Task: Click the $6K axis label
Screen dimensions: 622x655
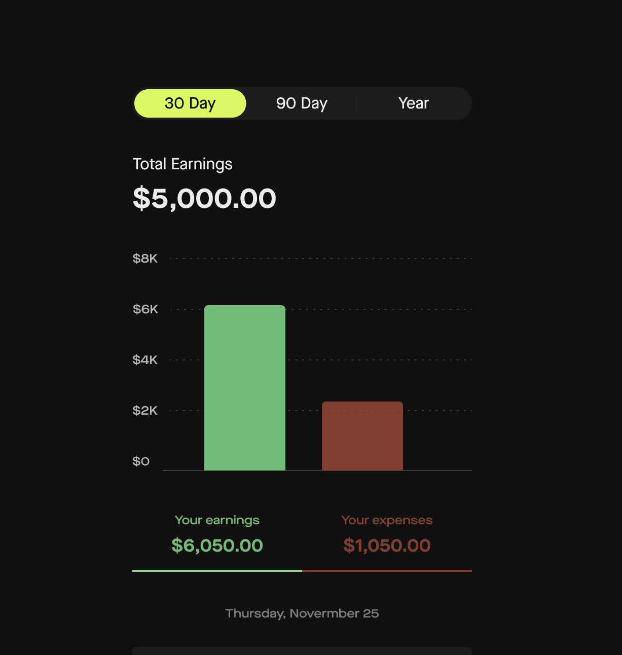Action: click(145, 309)
